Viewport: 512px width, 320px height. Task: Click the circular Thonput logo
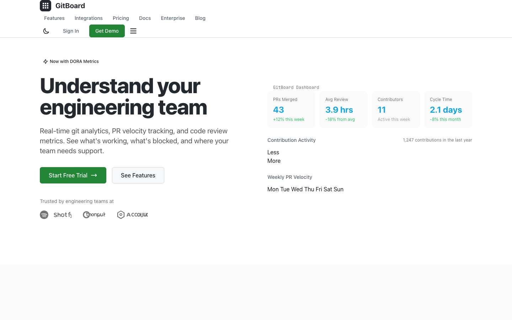tap(86, 215)
